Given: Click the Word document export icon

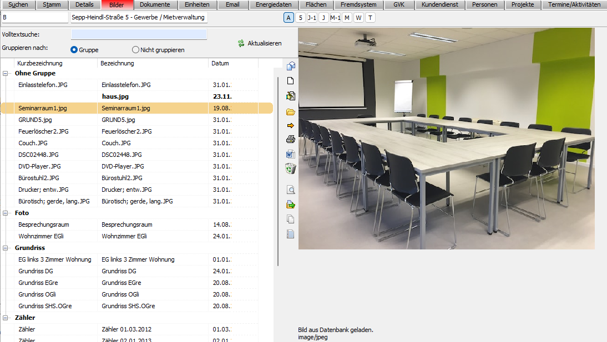Looking at the screenshot, I should tap(290, 154).
